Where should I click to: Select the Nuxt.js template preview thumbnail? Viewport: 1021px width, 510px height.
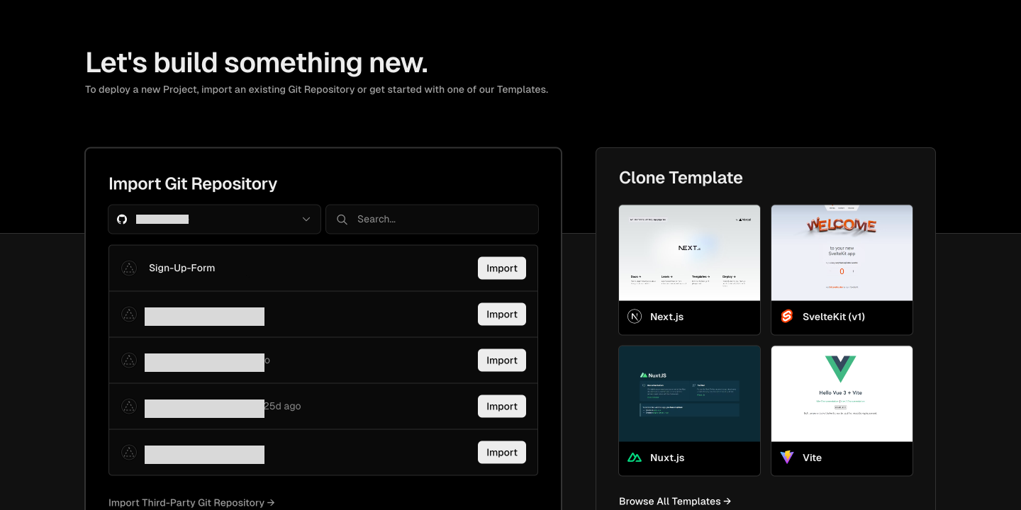[689, 394]
